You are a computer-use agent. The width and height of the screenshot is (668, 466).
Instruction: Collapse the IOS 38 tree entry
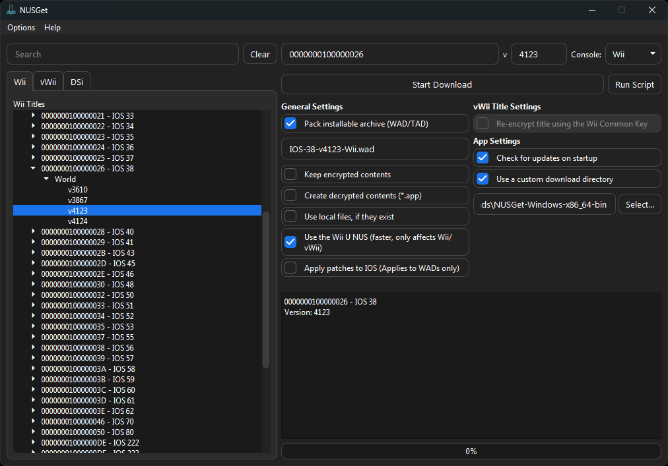(33, 168)
